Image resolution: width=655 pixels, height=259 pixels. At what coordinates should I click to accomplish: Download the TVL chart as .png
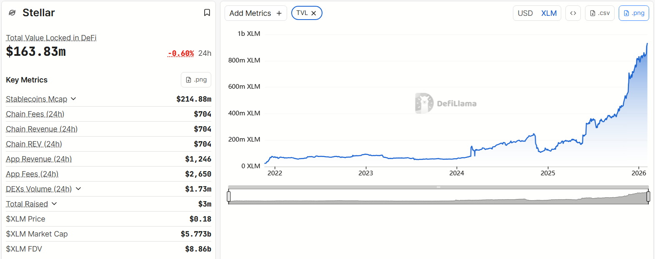pyautogui.click(x=634, y=13)
